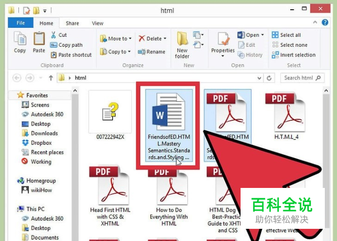Click the Search html field
The image size is (337, 241).
point(302,78)
